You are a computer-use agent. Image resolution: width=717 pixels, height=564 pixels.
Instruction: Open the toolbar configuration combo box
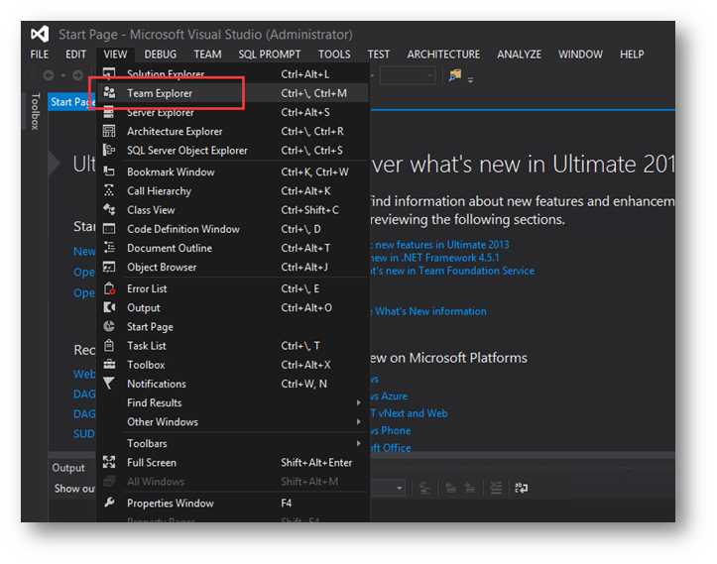click(407, 75)
